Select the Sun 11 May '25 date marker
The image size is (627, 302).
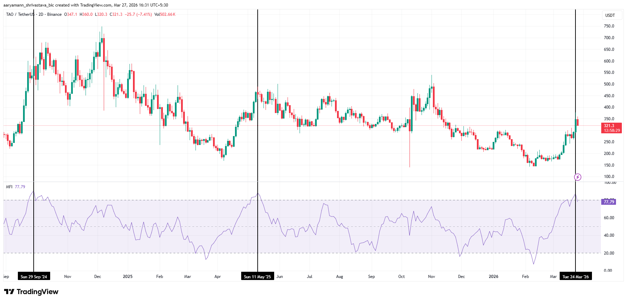257,277
